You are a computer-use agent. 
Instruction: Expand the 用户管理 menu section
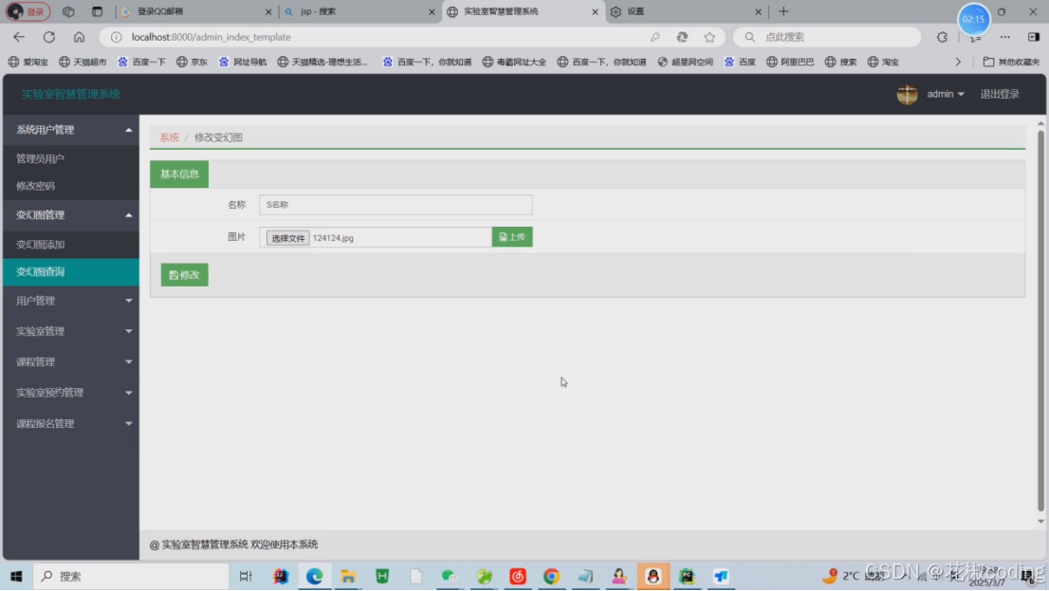coord(71,301)
